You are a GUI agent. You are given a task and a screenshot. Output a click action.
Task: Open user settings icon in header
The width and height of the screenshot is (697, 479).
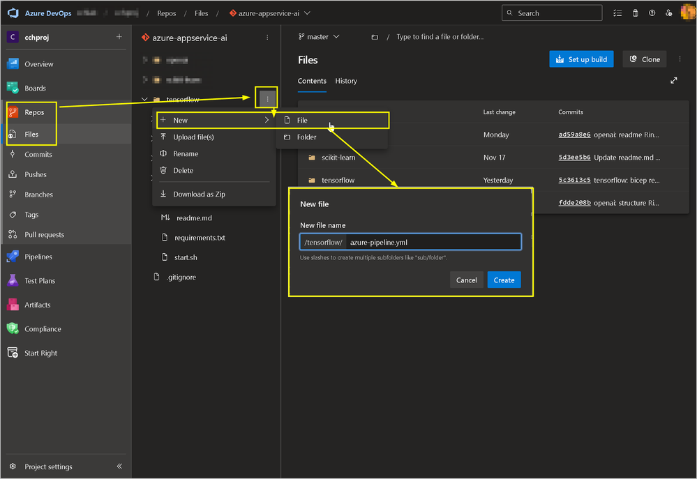pos(669,13)
